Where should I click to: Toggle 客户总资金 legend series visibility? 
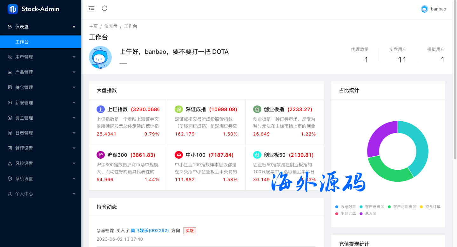(372, 207)
